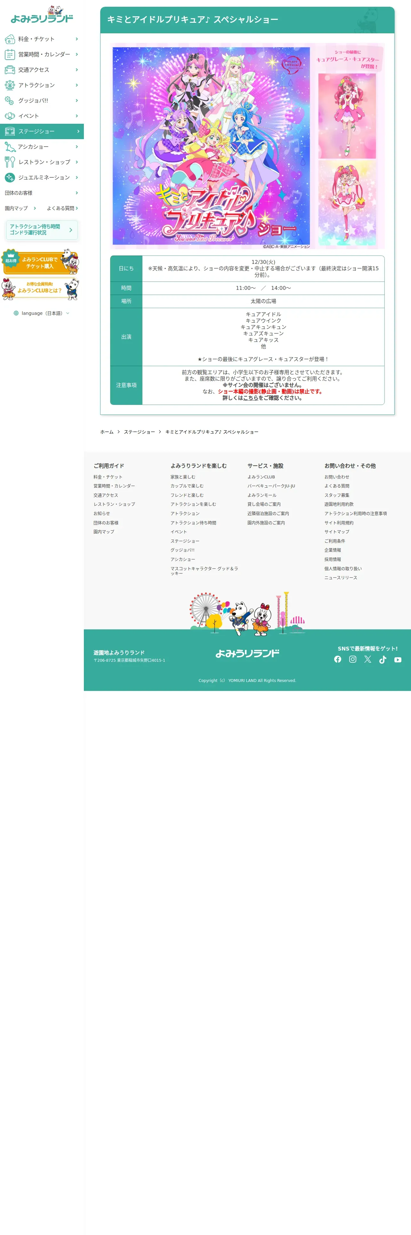Open footer link バーベキューパークJU-JU
This screenshot has width=411, height=1235.
coord(271,486)
